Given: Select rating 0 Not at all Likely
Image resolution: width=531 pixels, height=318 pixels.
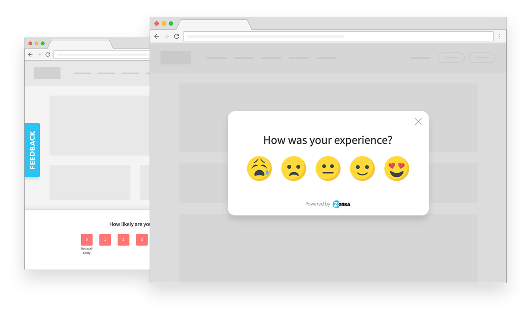Looking at the screenshot, I should click(86, 240).
